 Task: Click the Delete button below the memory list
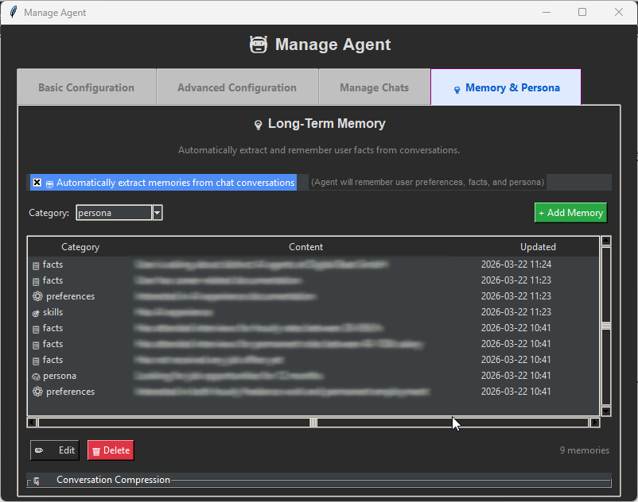click(x=110, y=450)
